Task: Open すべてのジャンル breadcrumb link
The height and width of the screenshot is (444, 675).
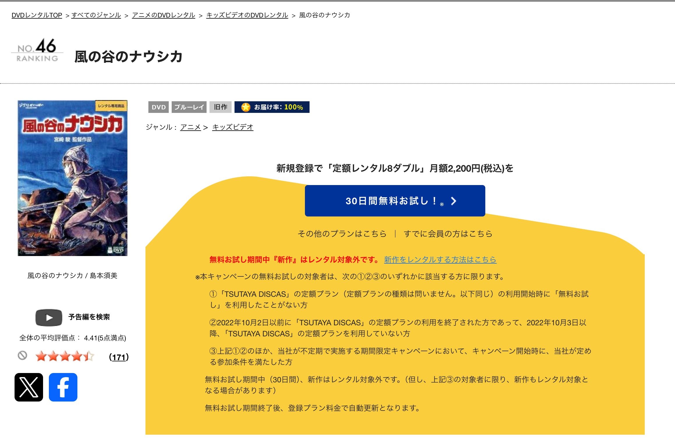Action: [96, 15]
